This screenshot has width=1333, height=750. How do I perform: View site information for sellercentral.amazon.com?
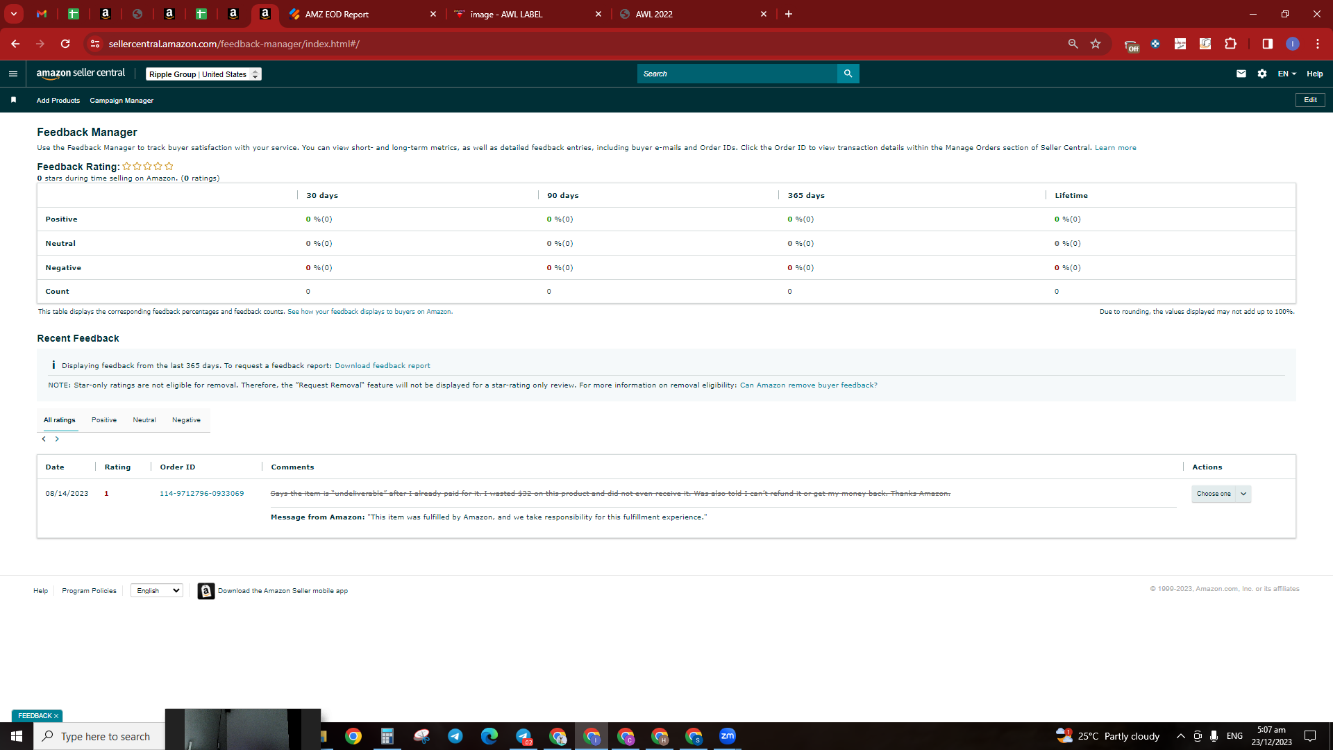tap(95, 44)
